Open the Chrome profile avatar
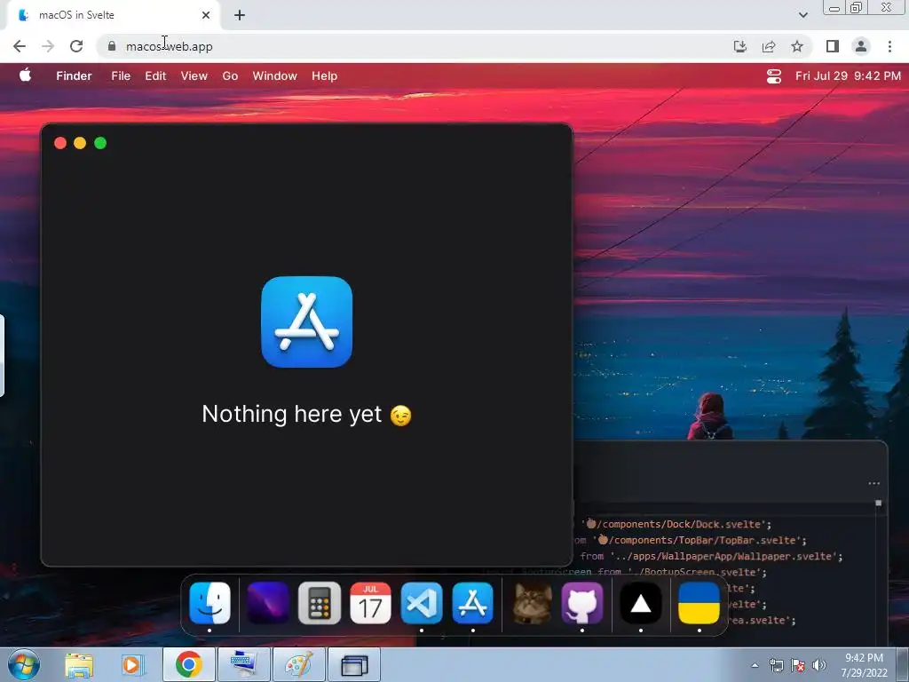Viewport: 909px width, 682px height. click(861, 46)
